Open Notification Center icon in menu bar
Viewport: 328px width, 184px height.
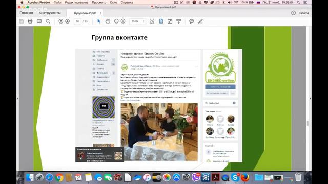point(305,2)
